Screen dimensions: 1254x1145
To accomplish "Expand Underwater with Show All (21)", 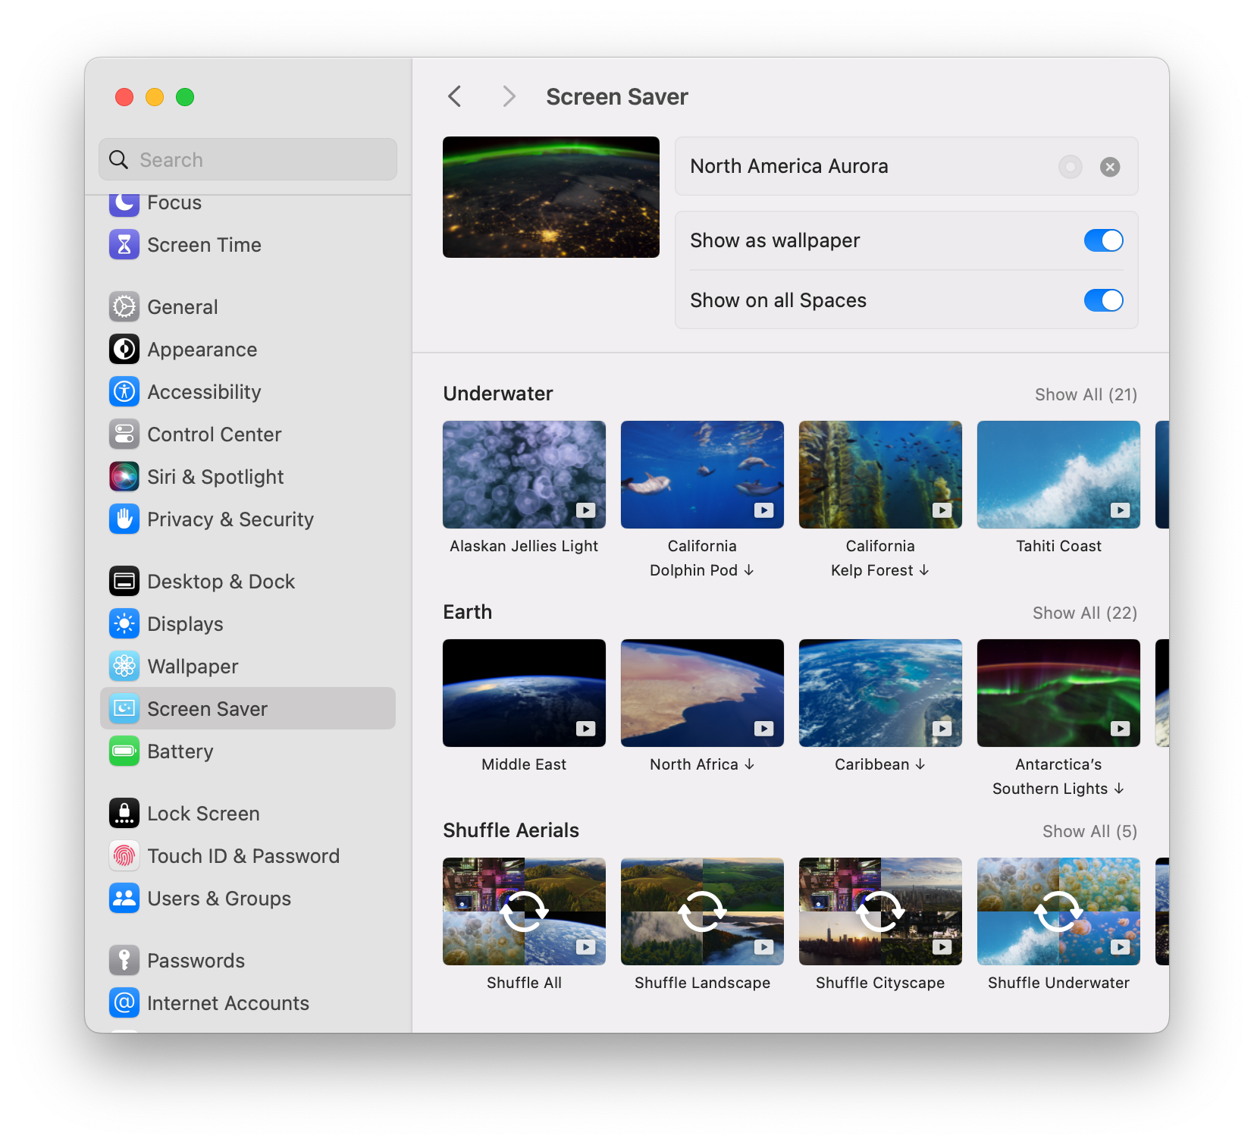I will tap(1086, 394).
